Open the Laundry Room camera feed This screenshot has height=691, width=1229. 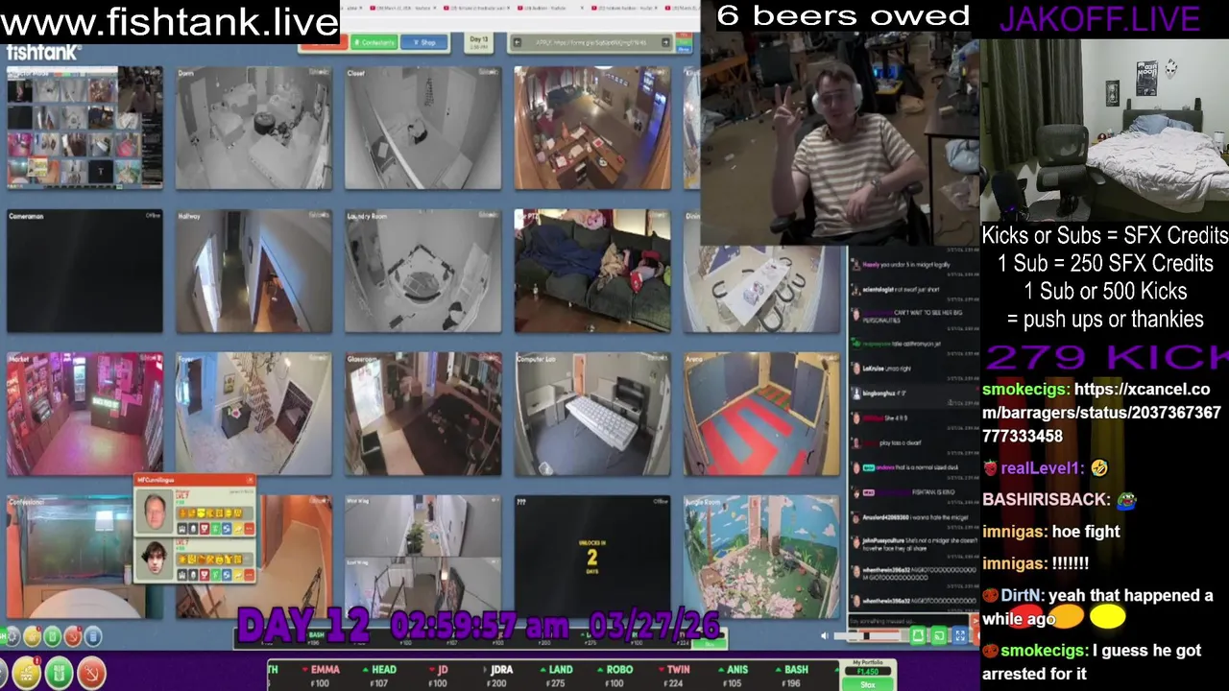[422, 271]
